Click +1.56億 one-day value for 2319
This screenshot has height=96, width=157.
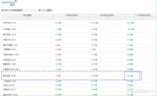coord(58,34)
